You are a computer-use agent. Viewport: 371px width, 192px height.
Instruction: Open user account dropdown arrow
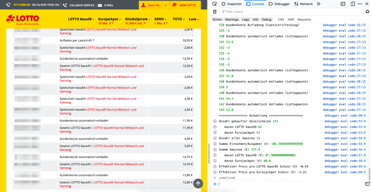(x=166, y=5)
